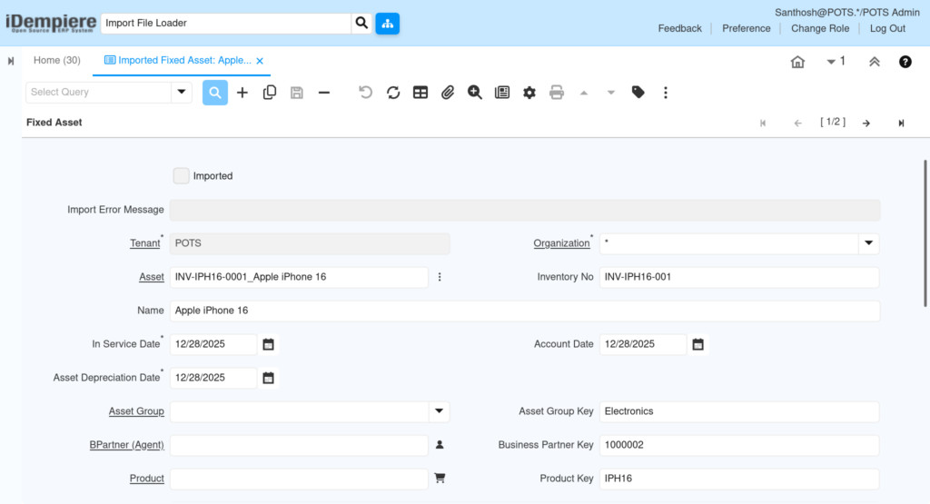
Task: Open Account Date calendar picker
Action: click(x=697, y=344)
